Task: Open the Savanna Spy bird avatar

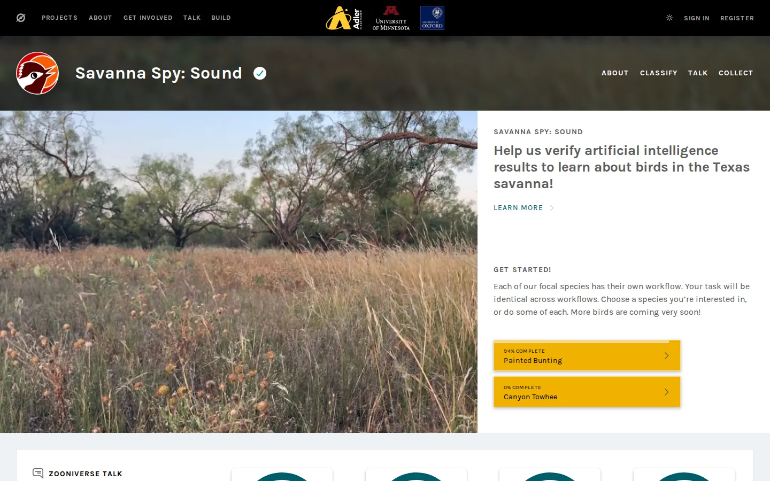Action: tap(37, 73)
